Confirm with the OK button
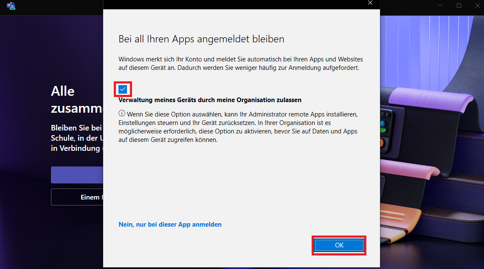484x269 pixels. (x=339, y=245)
